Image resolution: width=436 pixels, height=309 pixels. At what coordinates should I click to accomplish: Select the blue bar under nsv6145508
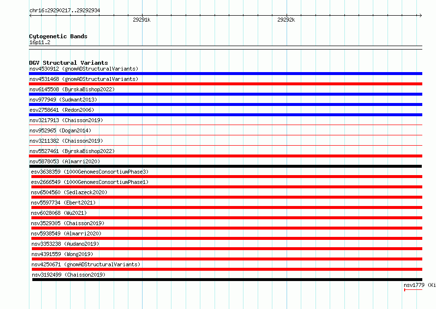[225, 94]
